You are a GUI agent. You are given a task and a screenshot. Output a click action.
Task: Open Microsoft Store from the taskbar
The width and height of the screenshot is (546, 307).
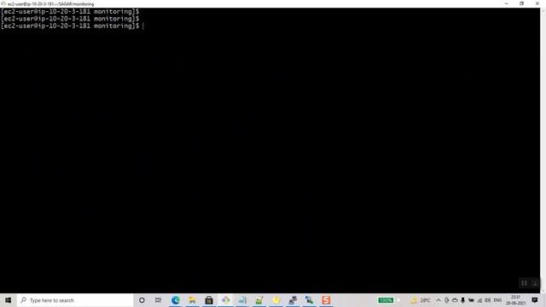click(x=209, y=300)
